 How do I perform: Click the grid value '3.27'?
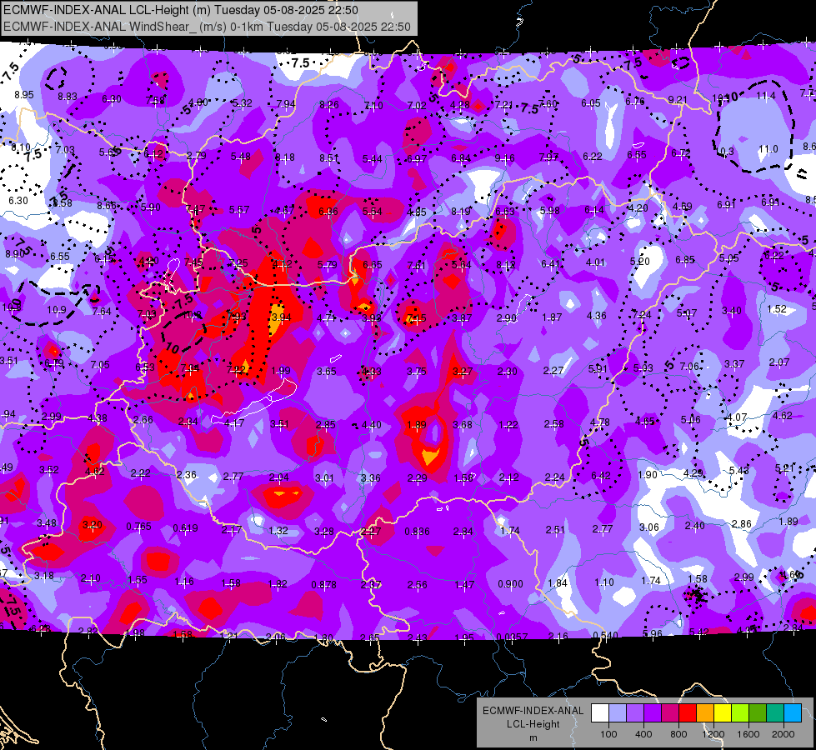462,371
